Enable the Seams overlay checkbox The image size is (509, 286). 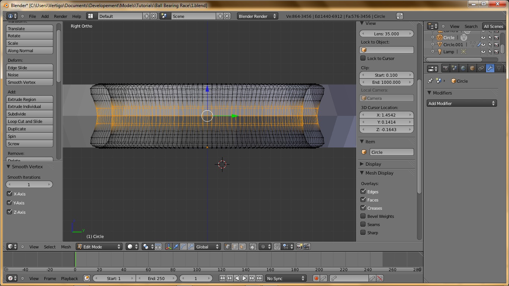tap(363, 224)
